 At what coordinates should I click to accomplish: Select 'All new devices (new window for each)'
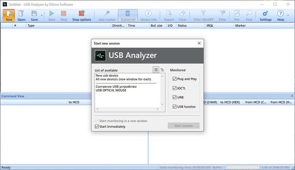123,79
